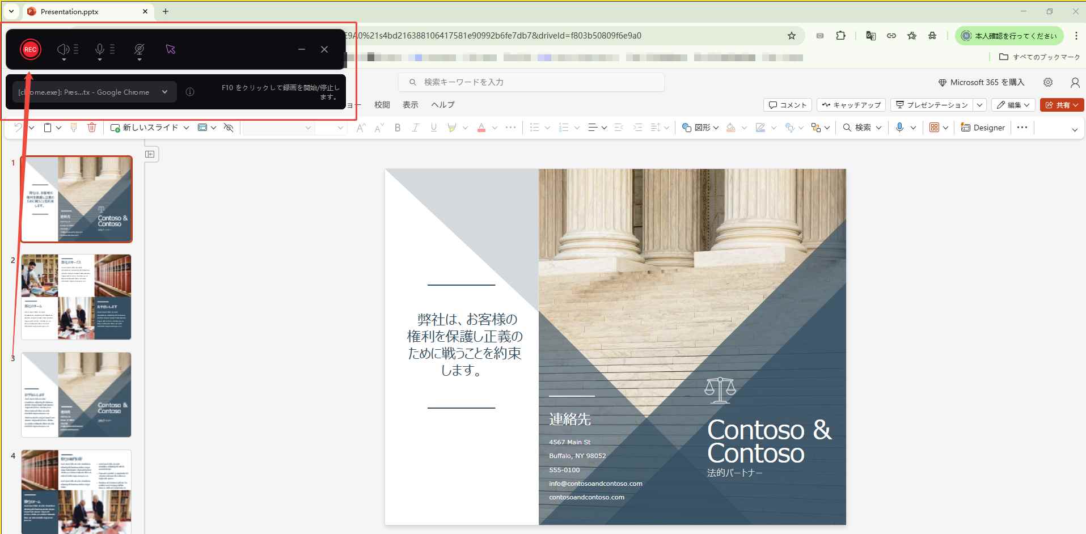This screenshot has height=534, width=1086.
Task: Click the speaker icon on the recorder toolbar
Action: (x=62, y=49)
